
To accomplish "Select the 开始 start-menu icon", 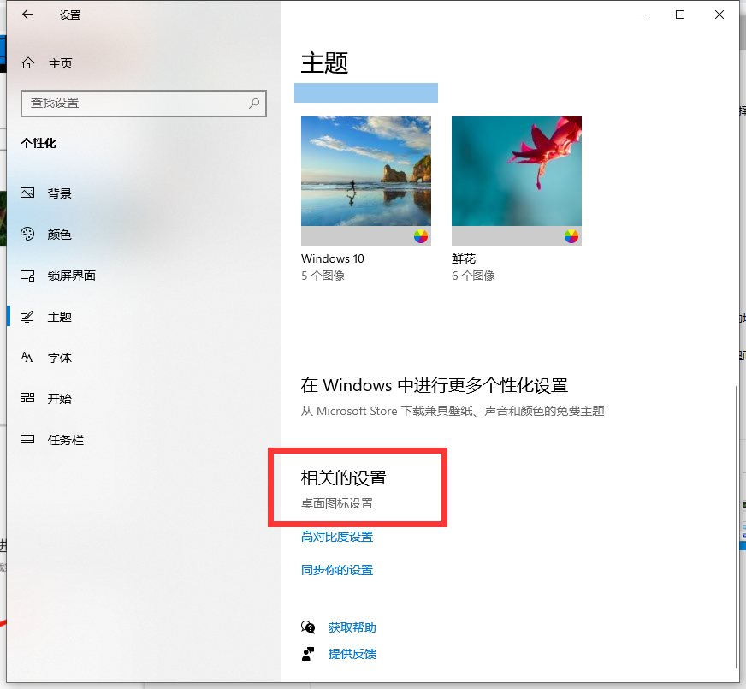I will point(28,399).
